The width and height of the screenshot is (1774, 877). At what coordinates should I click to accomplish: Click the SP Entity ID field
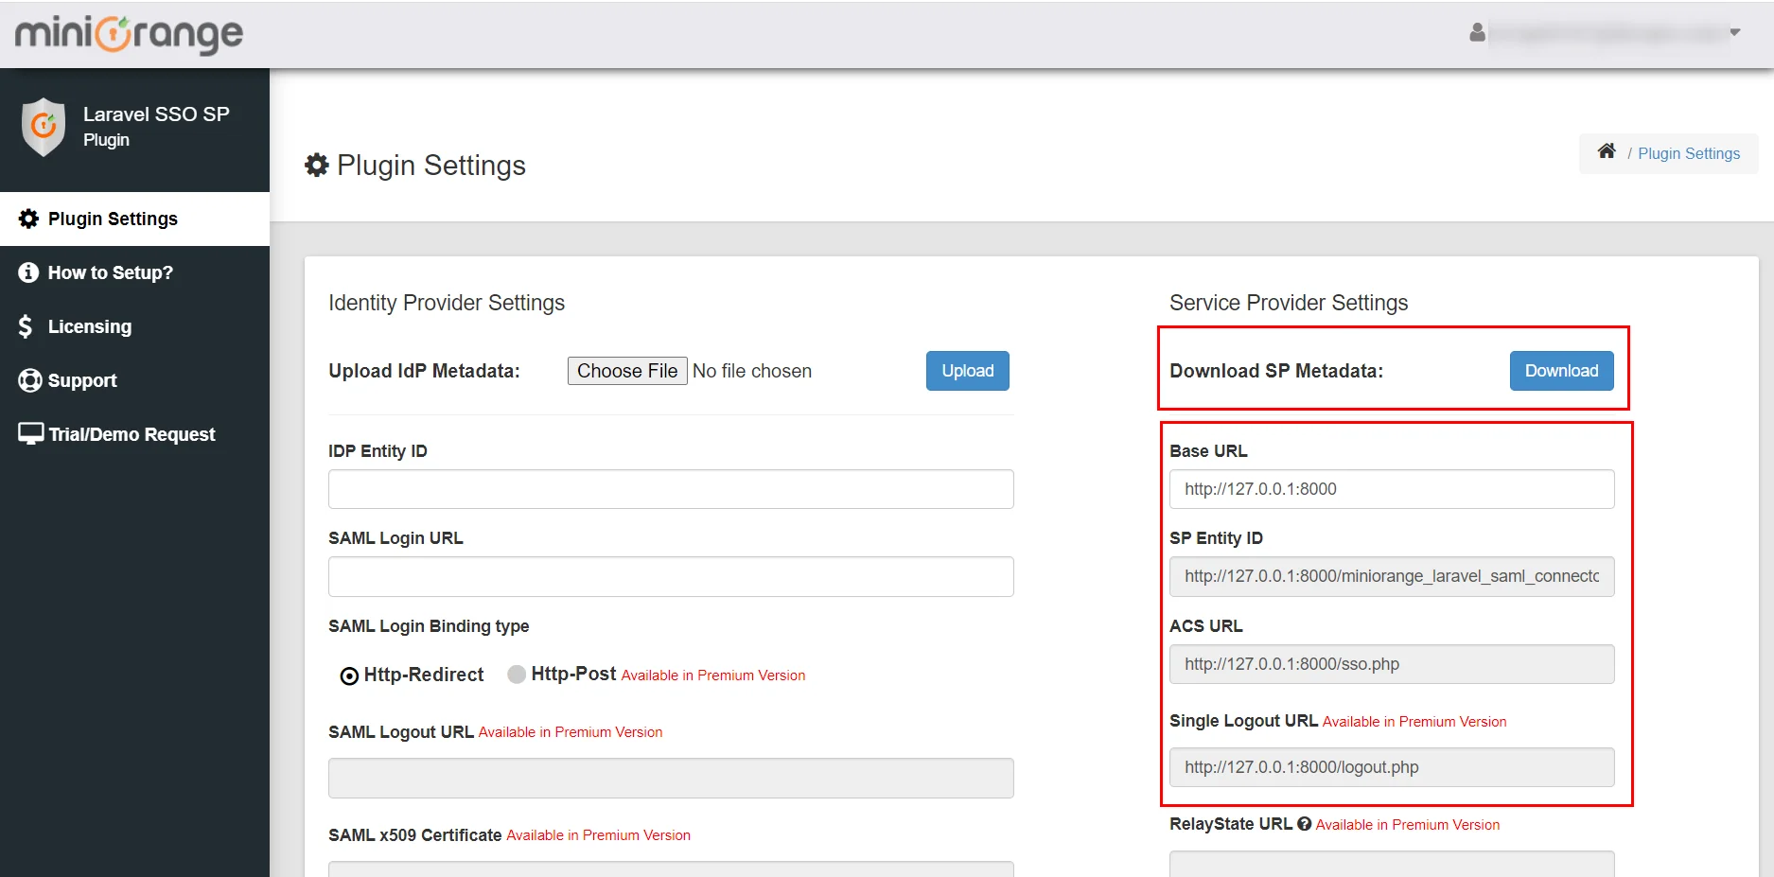(x=1392, y=576)
